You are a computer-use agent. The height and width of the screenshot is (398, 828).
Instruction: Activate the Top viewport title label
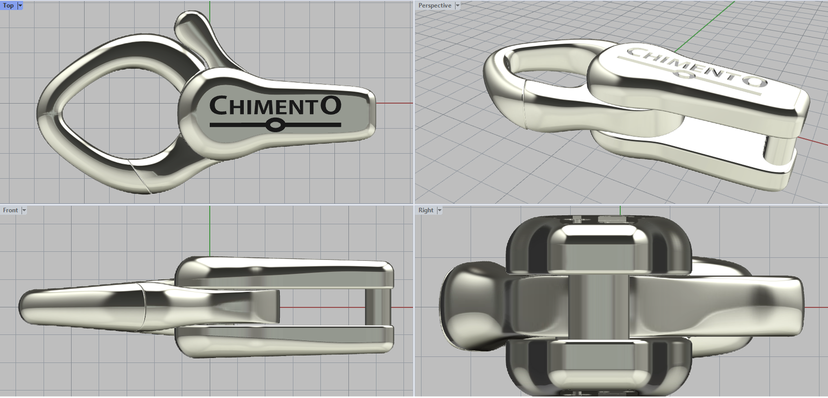tap(8, 6)
